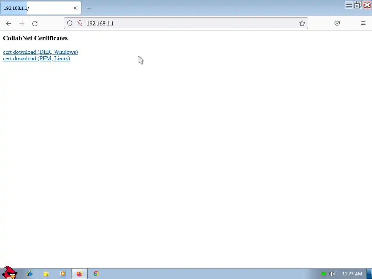Viewport: 372px width, 279px height.
Task: Open the green network tray icon
Action: tap(324, 274)
